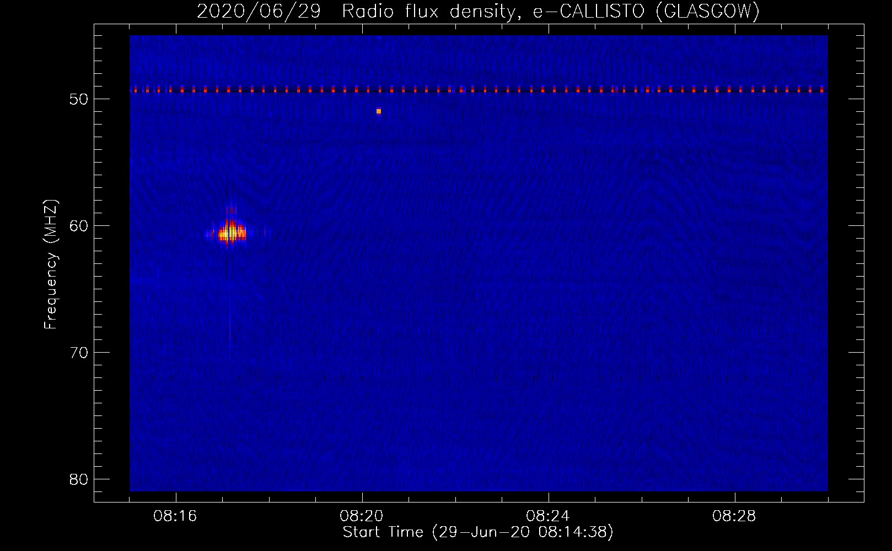
Task: Click the plot title mentioning e-CALLISTO (GLASGOW)
Action: (478, 11)
